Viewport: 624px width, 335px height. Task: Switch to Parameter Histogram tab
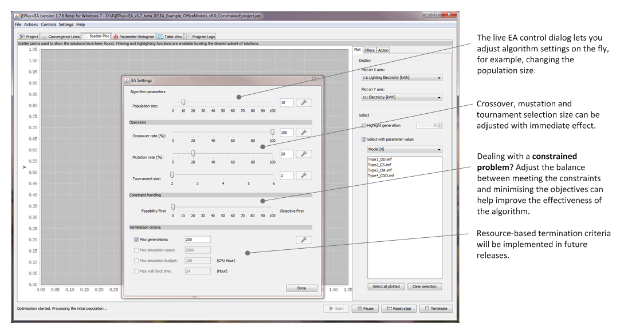[x=134, y=37]
